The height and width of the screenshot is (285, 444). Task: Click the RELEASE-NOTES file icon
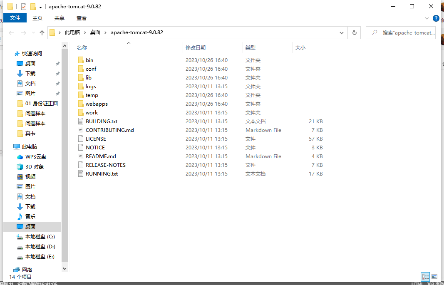click(81, 165)
